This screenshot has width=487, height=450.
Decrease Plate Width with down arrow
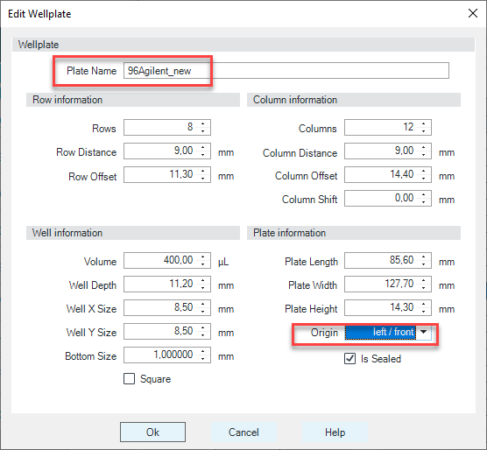pos(424,287)
